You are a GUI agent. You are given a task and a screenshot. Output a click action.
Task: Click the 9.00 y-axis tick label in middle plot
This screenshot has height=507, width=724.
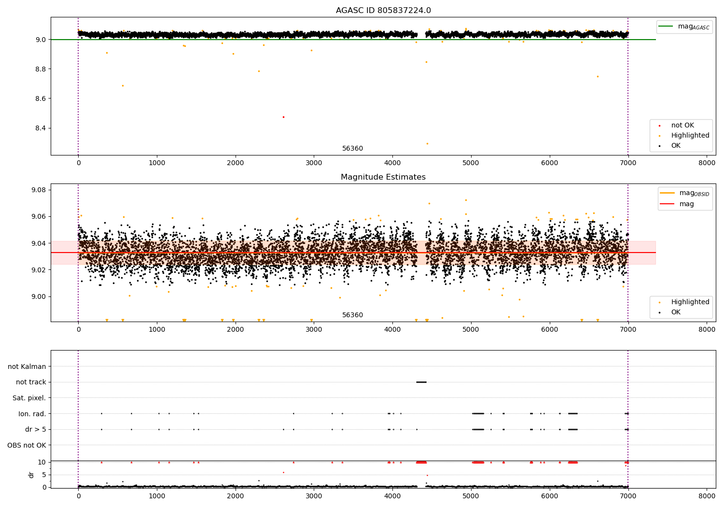tap(39, 296)
